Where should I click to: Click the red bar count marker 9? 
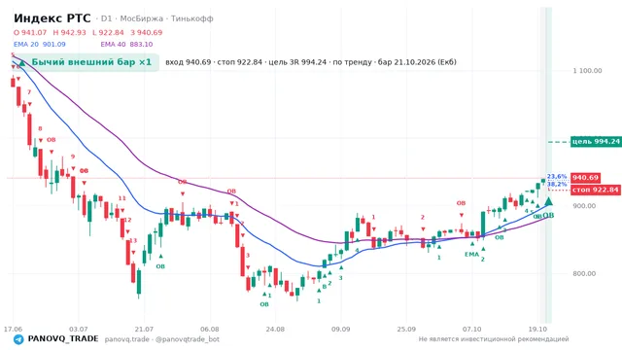(73, 157)
